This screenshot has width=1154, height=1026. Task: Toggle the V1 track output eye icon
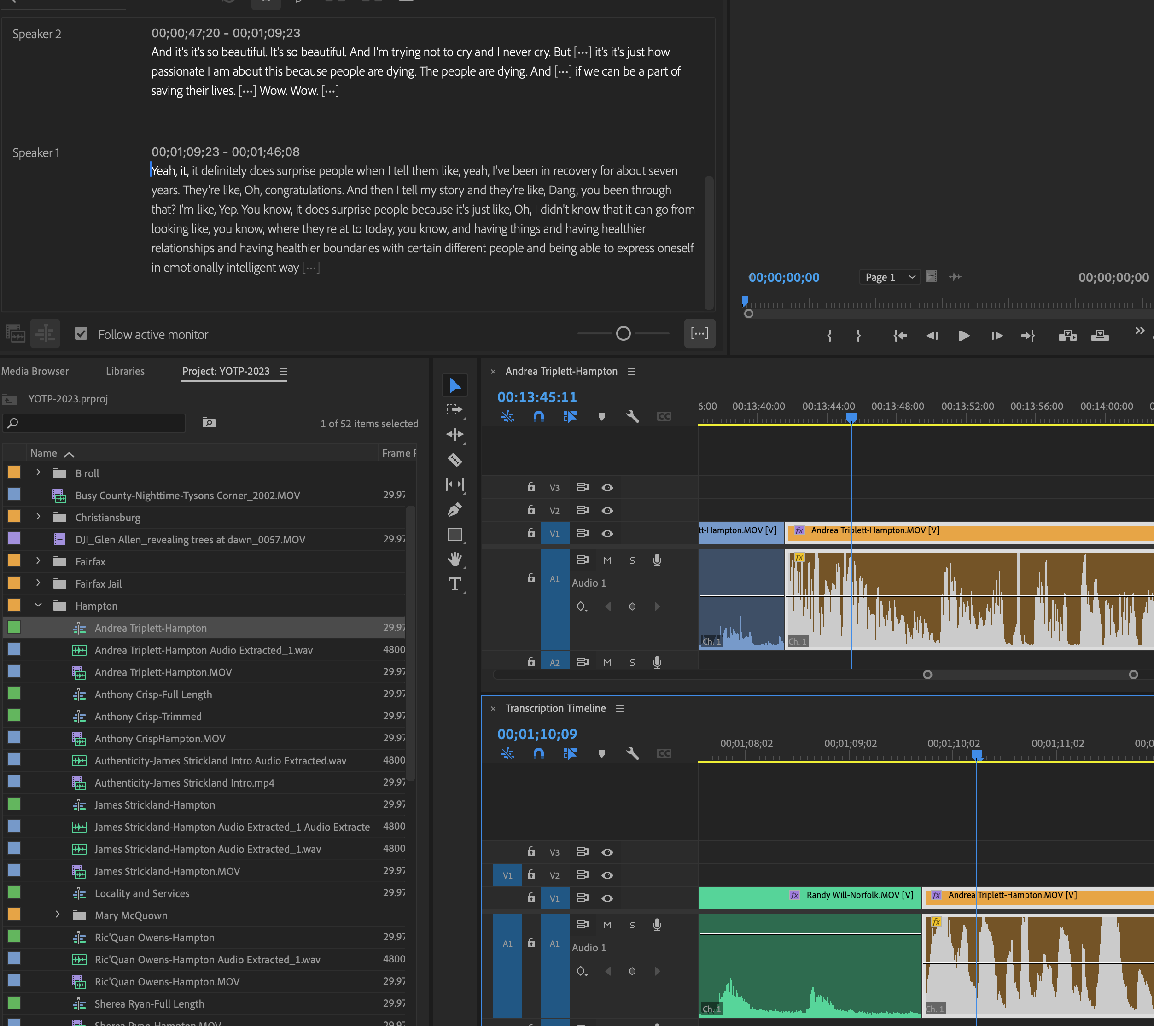coord(607,533)
